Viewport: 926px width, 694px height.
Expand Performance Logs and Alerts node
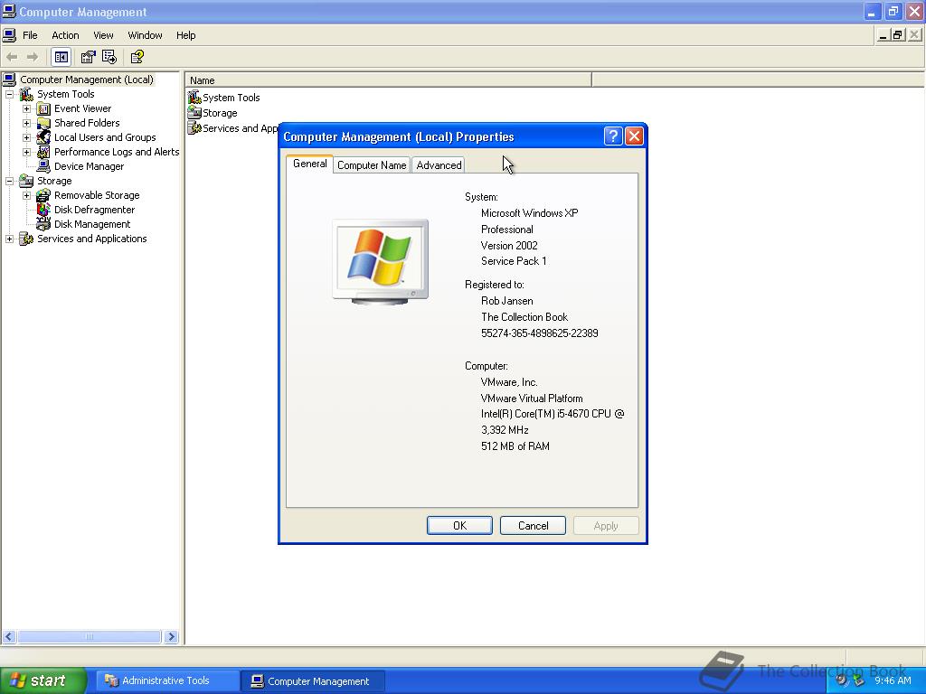point(26,152)
